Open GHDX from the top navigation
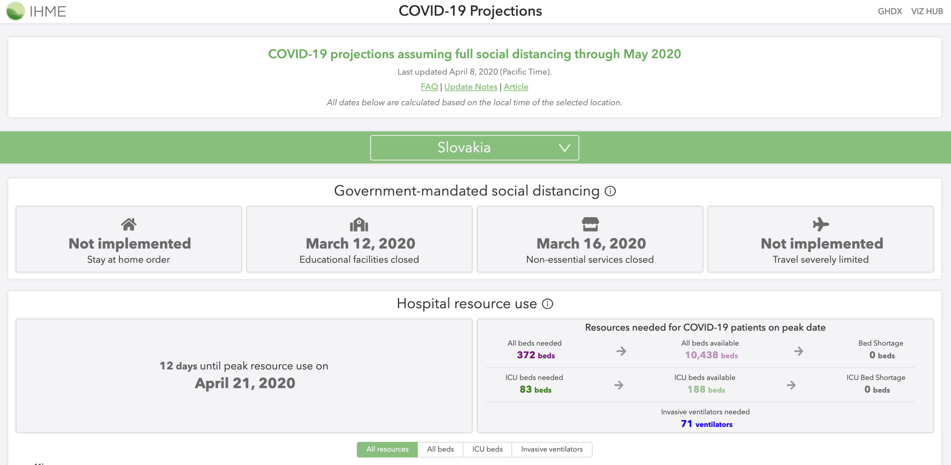 pos(890,11)
